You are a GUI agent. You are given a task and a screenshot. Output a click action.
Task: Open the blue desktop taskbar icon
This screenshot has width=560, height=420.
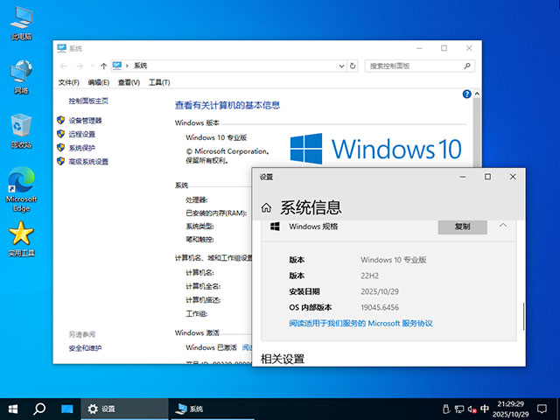(x=66, y=409)
